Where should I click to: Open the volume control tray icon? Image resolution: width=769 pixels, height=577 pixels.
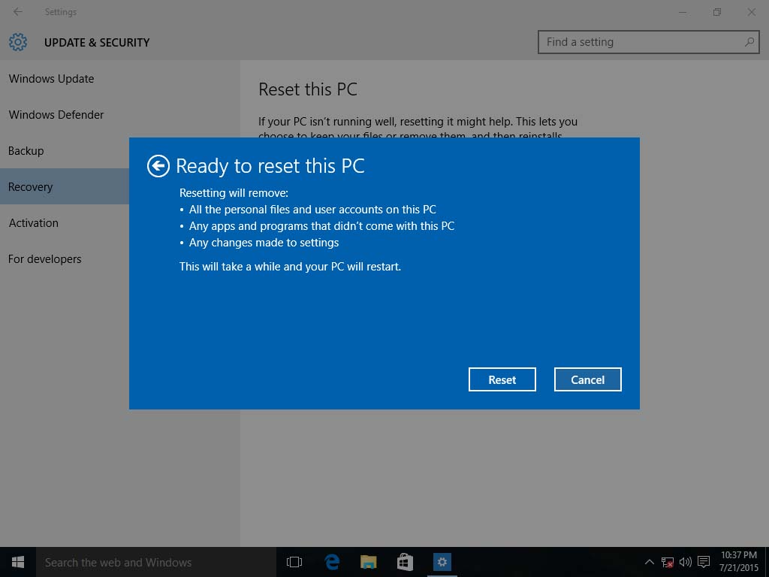click(x=685, y=562)
